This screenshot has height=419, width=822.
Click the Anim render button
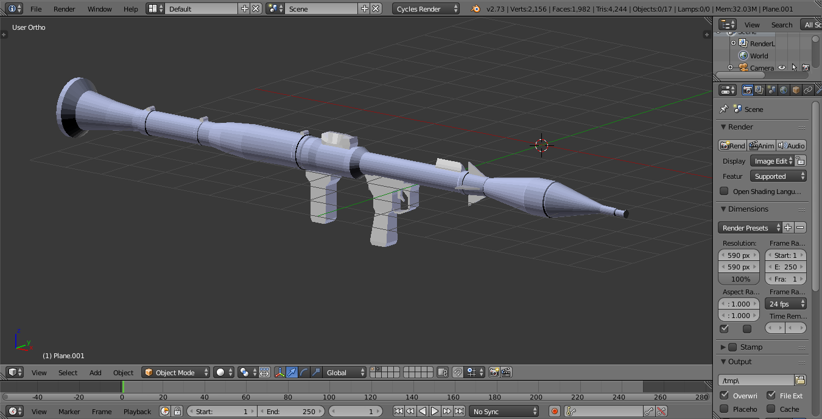761,145
